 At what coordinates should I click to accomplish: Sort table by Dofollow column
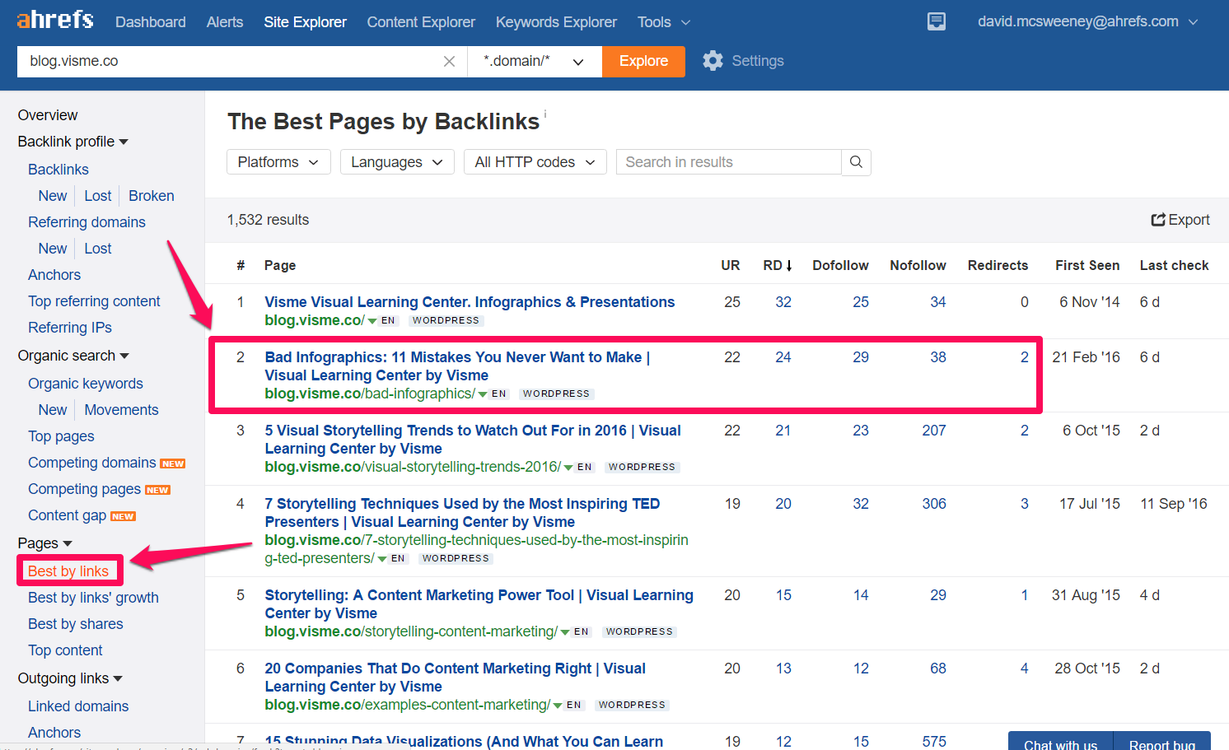pos(840,265)
